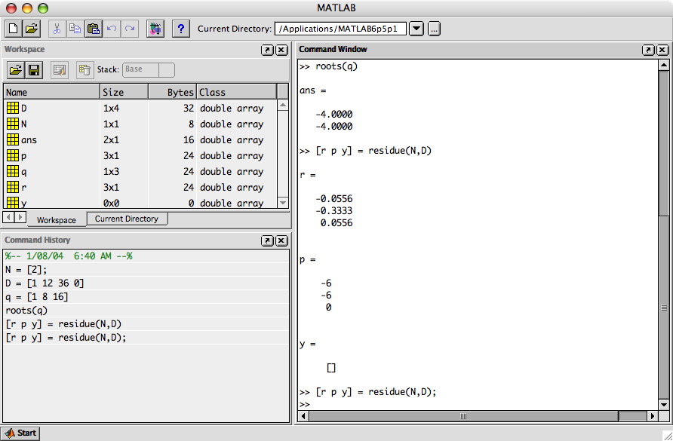Click Load data icon in Workspace toolbar

coord(15,70)
